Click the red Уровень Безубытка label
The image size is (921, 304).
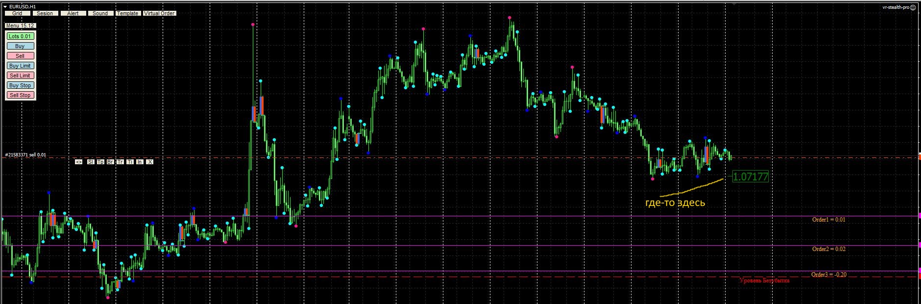pyautogui.click(x=764, y=281)
